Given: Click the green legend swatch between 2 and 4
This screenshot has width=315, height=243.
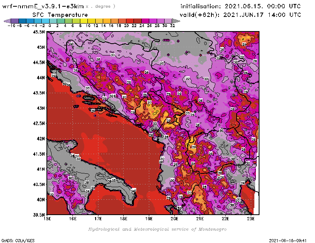Looking at the screenshot, I should pyautogui.click(x=61, y=21).
